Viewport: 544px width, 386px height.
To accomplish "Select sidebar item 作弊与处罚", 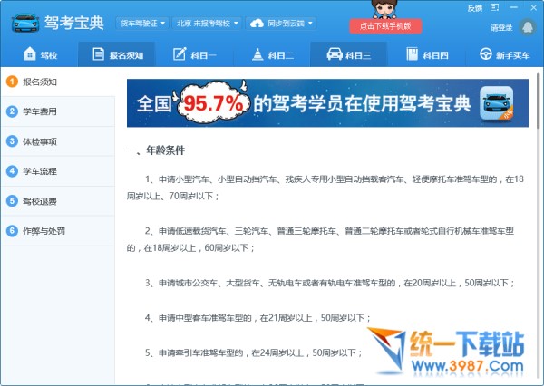I will [58, 231].
